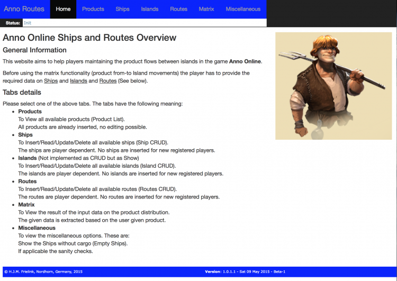Go to the Routes tab
Viewport: 397px width, 281px height.
tap(178, 9)
